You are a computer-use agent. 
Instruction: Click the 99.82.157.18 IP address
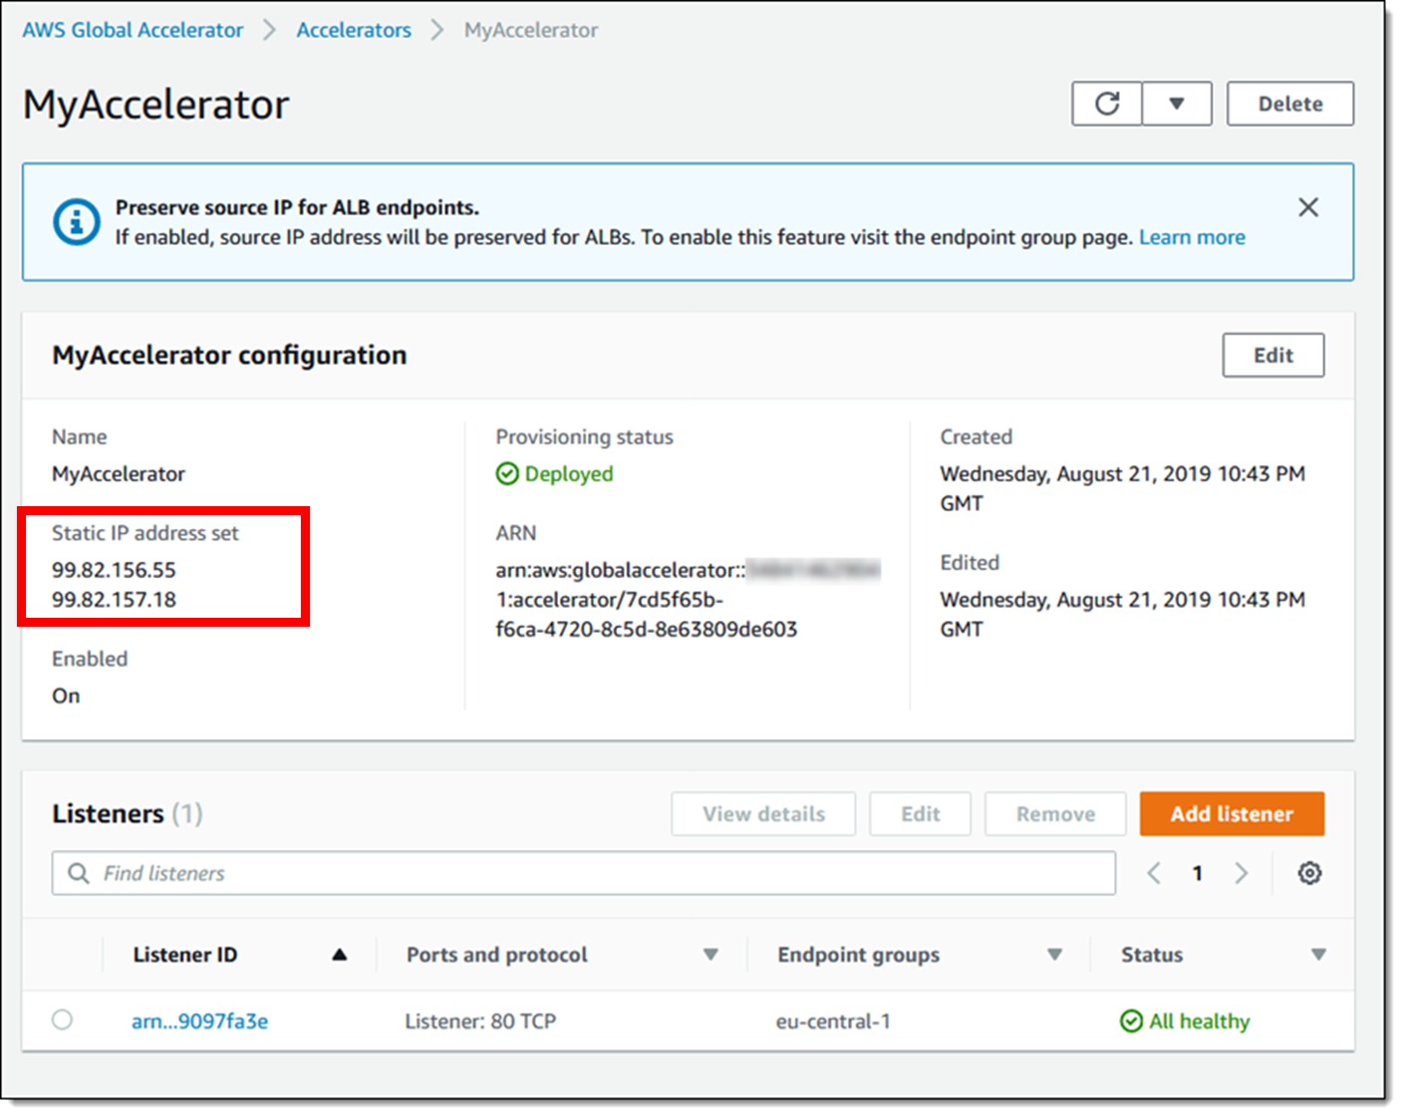point(114,600)
